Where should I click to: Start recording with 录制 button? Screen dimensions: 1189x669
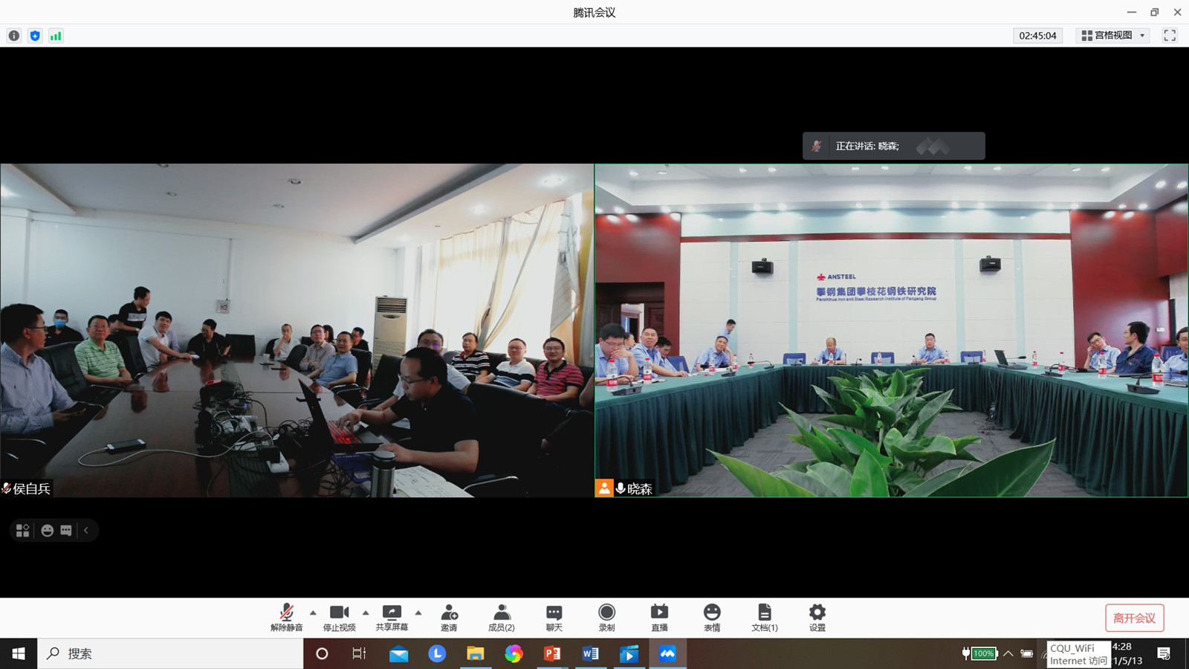(x=606, y=617)
